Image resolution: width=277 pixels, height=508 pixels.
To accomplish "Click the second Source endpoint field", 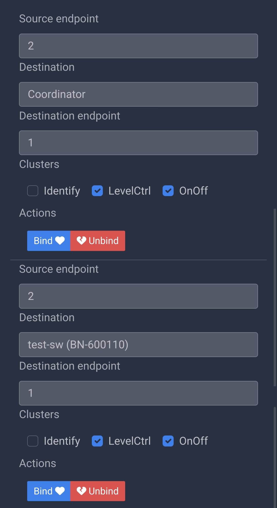I will click(x=138, y=296).
